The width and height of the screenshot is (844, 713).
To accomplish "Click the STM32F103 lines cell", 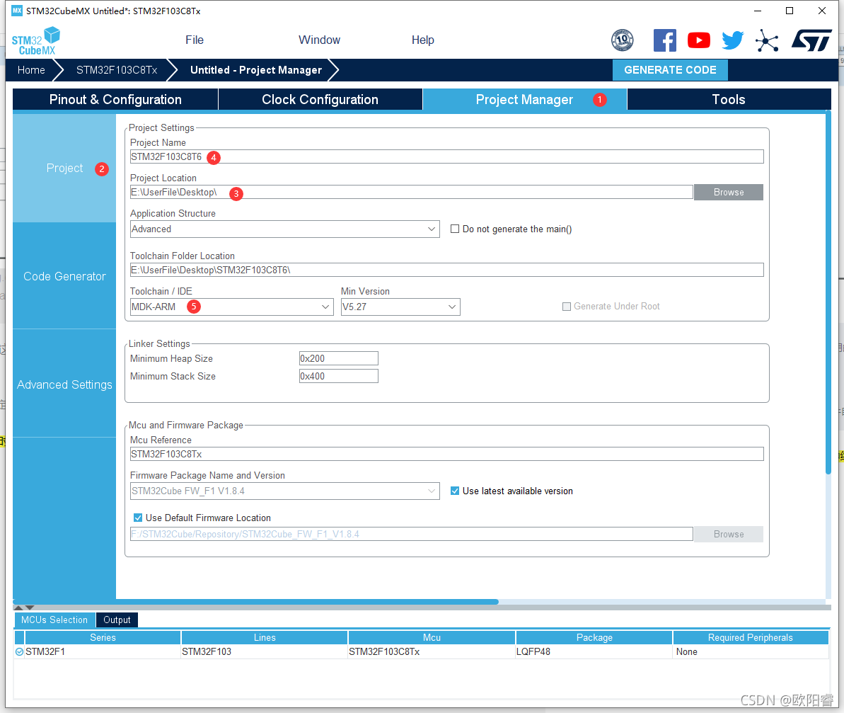I will point(265,651).
